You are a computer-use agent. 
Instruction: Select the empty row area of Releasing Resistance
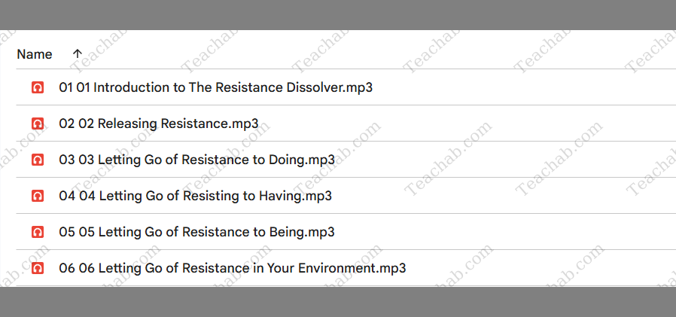(467, 123)
